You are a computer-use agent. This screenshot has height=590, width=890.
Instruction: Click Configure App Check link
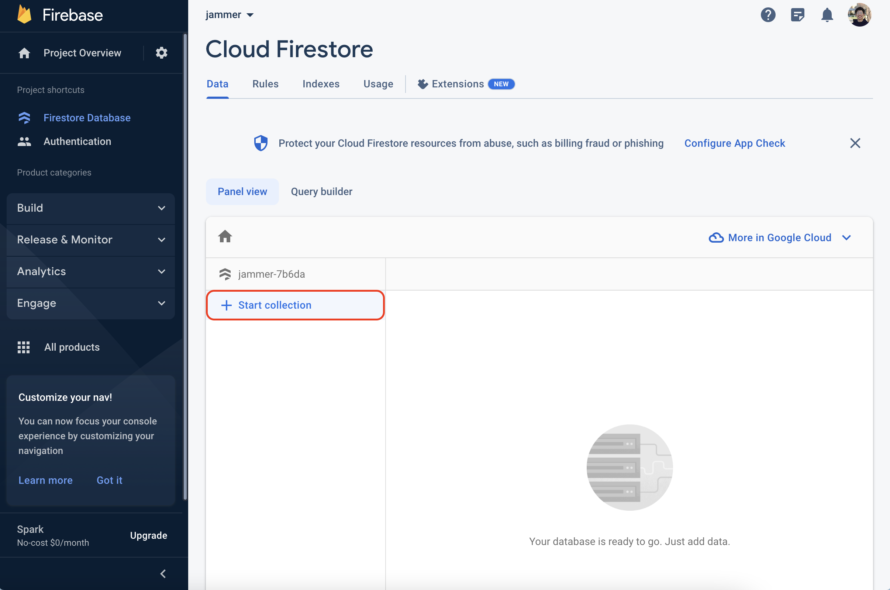(735, 143)
